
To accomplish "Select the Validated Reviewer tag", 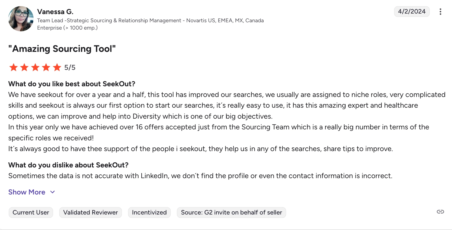I will point(90,213).
